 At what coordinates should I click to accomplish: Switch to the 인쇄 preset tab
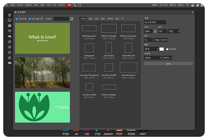tap(90, 19)
